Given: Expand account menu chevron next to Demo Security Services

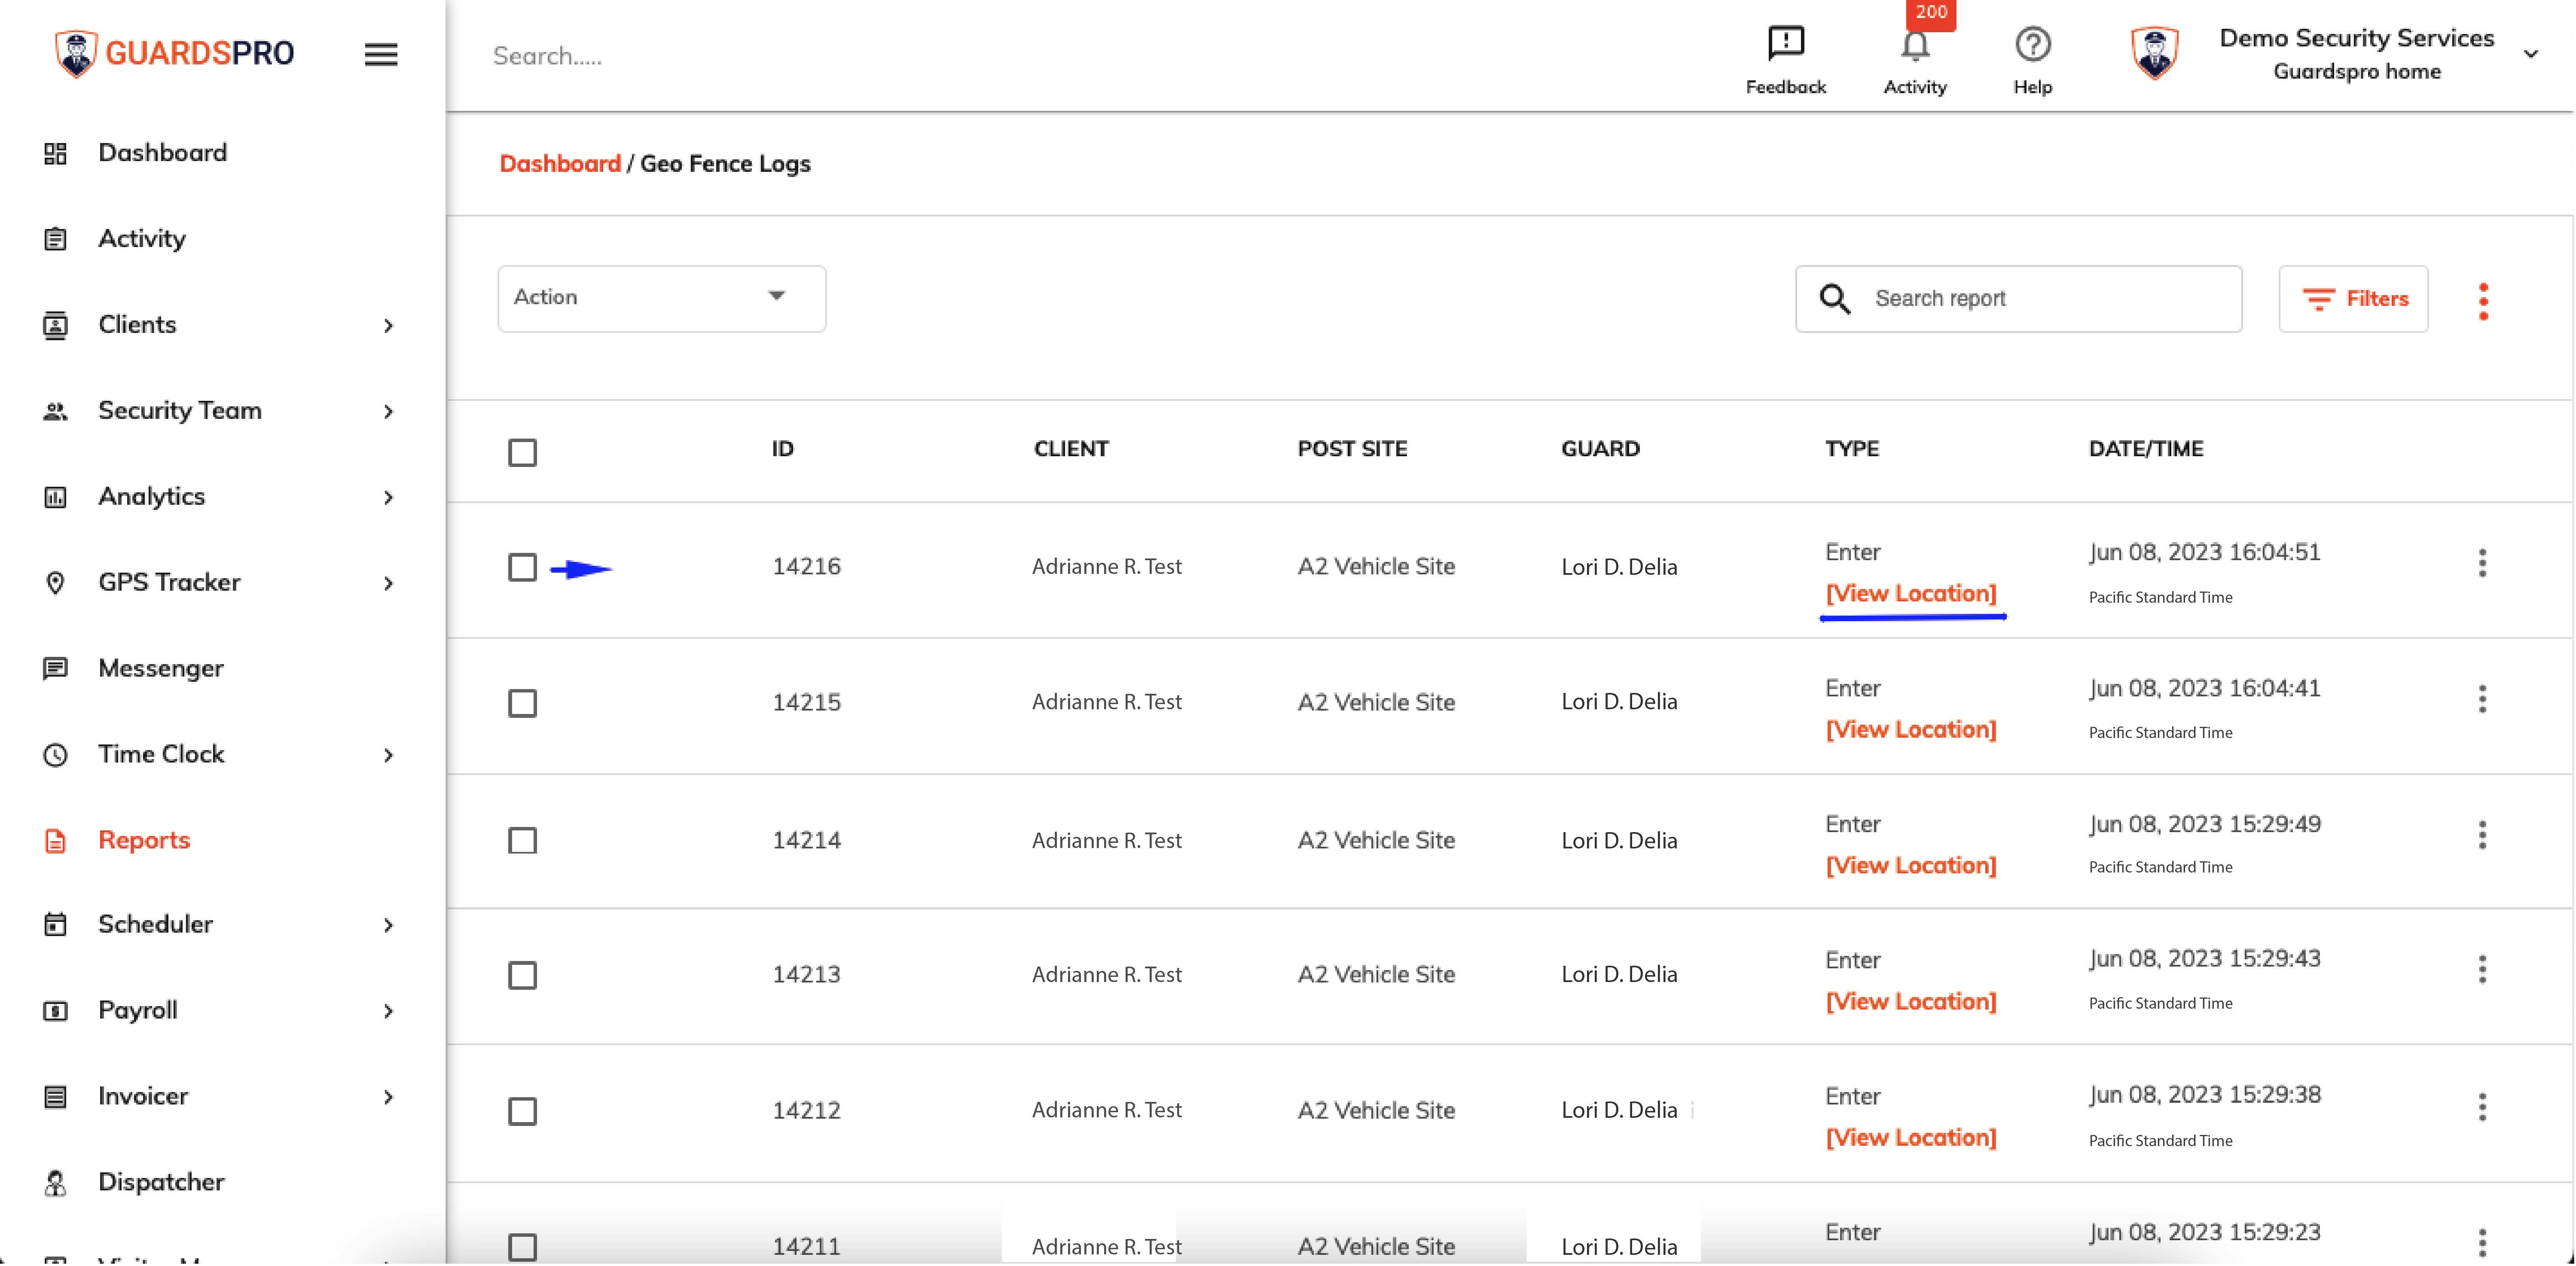Looking at the screenshot, I should tap(2531, 54).
